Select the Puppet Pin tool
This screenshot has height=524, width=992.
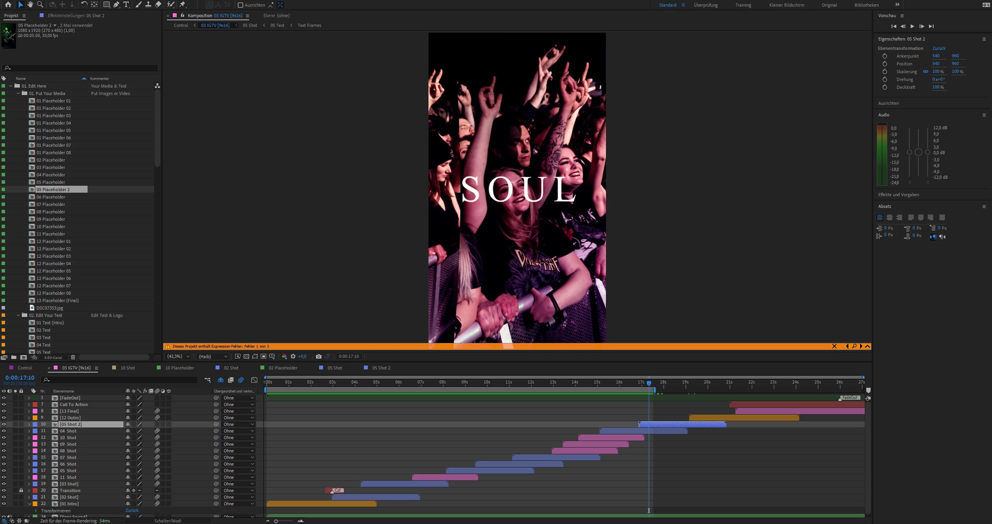point(183,5)
